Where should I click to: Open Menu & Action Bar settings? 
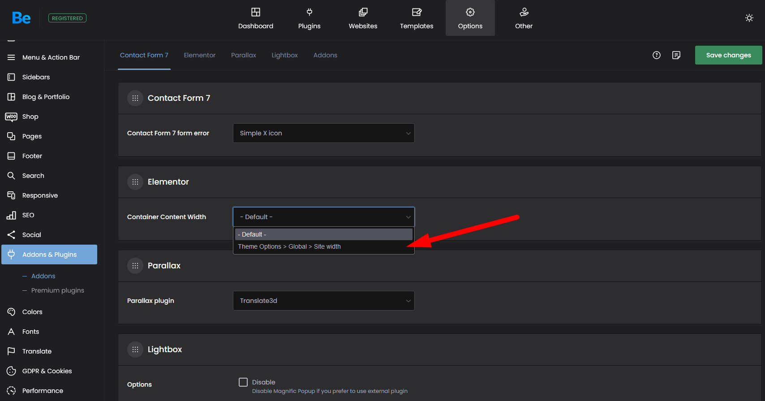click(49, 57)
